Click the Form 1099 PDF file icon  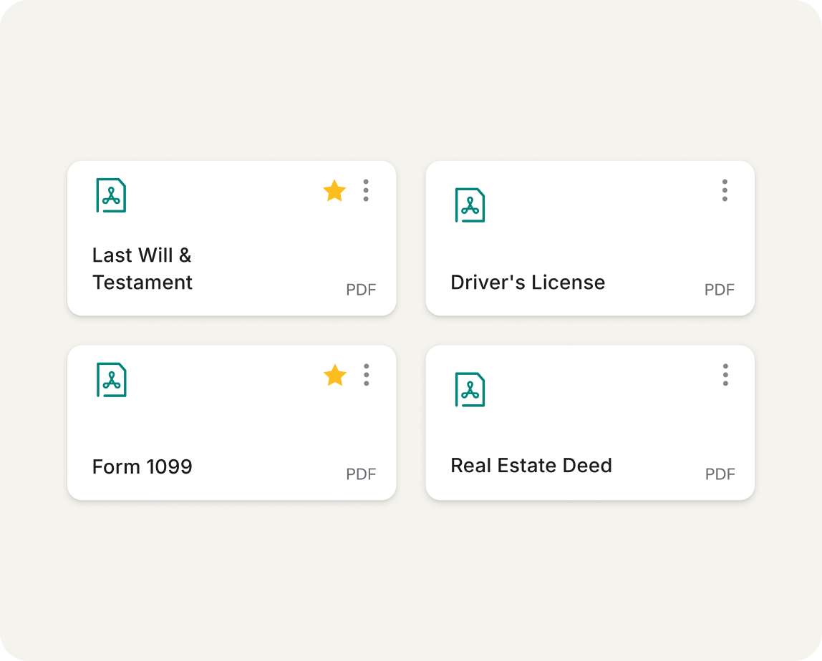click(112, 380)
